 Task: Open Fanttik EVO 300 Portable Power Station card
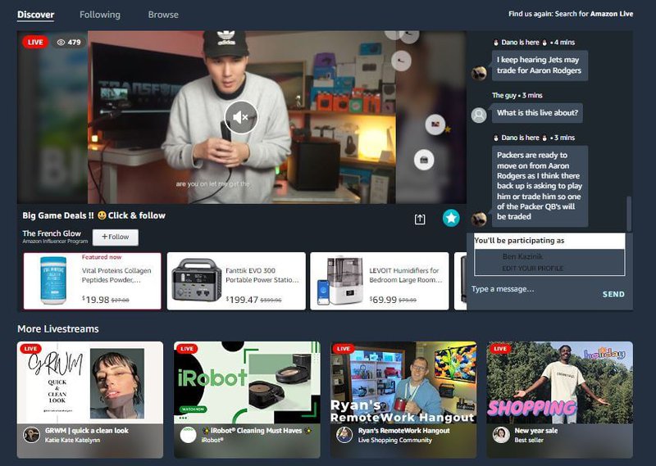pyautogui.click(x=236, y=281)
